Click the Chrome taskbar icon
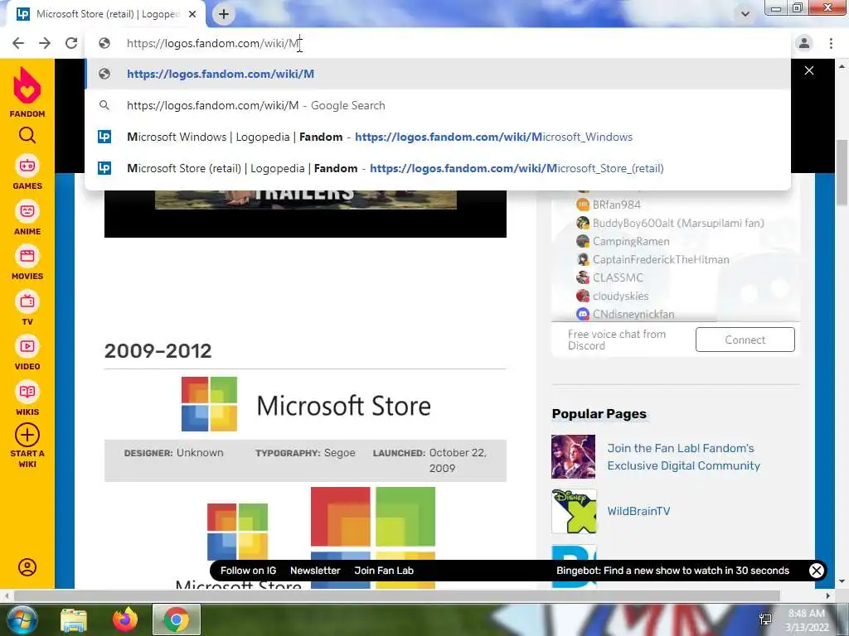The image size is (849, 636). point(177,619)
